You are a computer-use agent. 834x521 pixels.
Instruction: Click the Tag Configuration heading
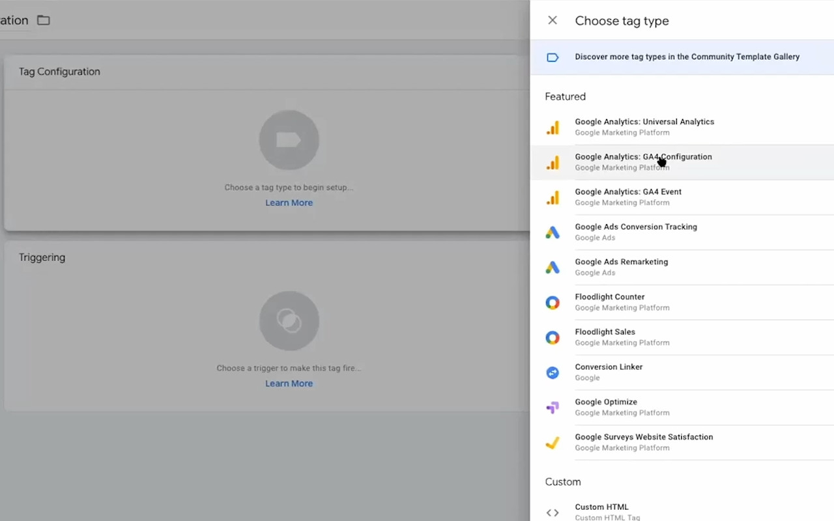pyautogui.click(x=59, y=72)
